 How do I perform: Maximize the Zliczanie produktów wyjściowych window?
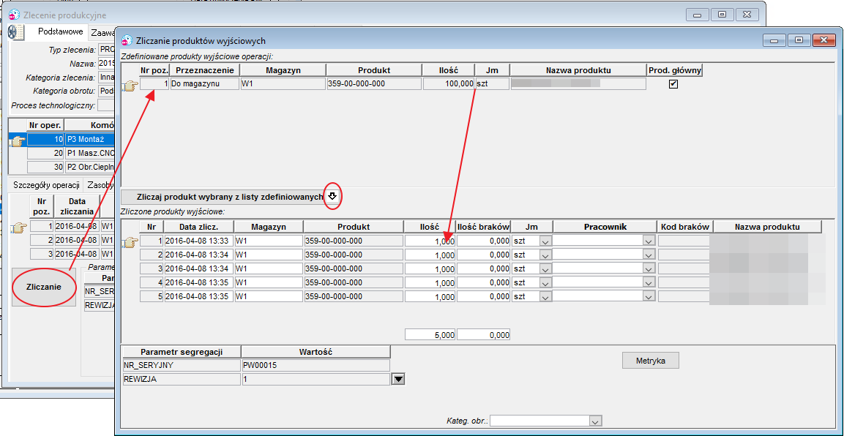click(x=799, y=40)
